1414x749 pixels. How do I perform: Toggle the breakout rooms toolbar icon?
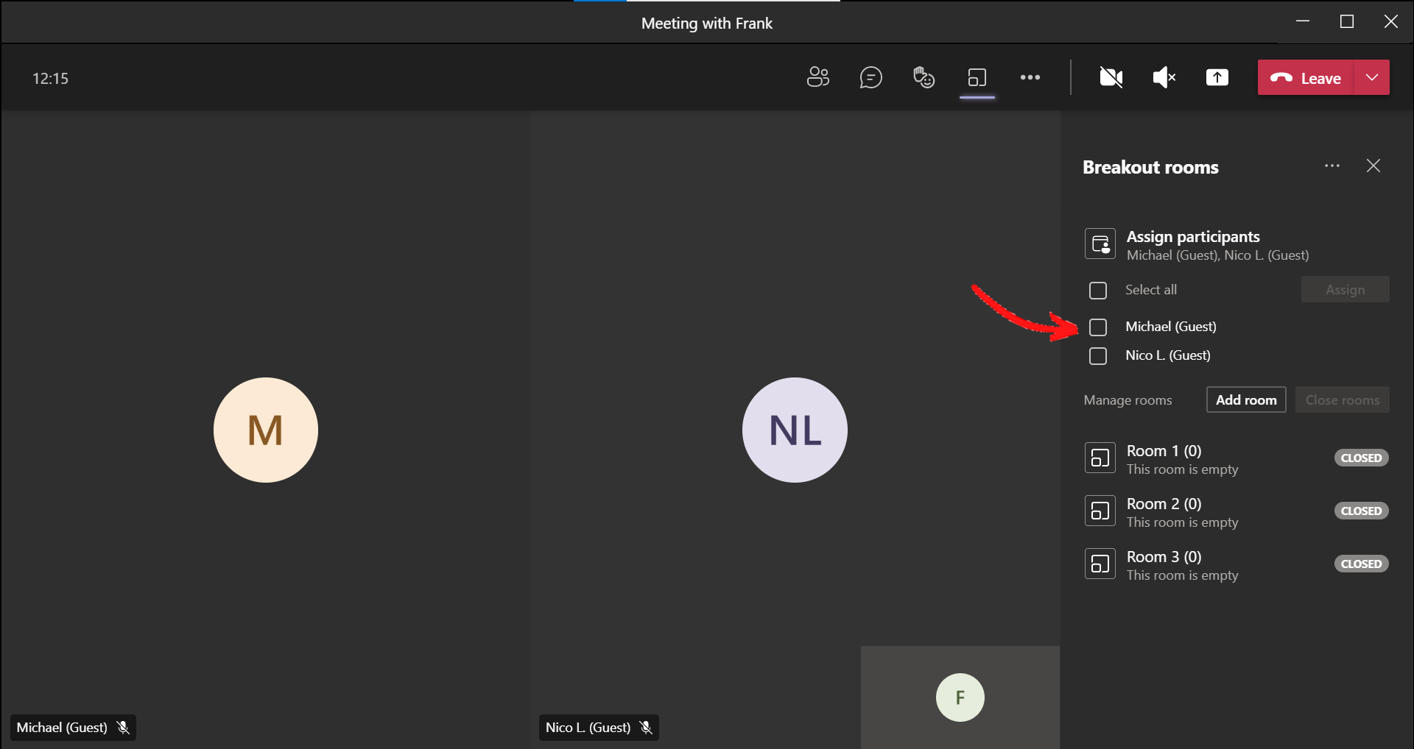click(977, 77)
